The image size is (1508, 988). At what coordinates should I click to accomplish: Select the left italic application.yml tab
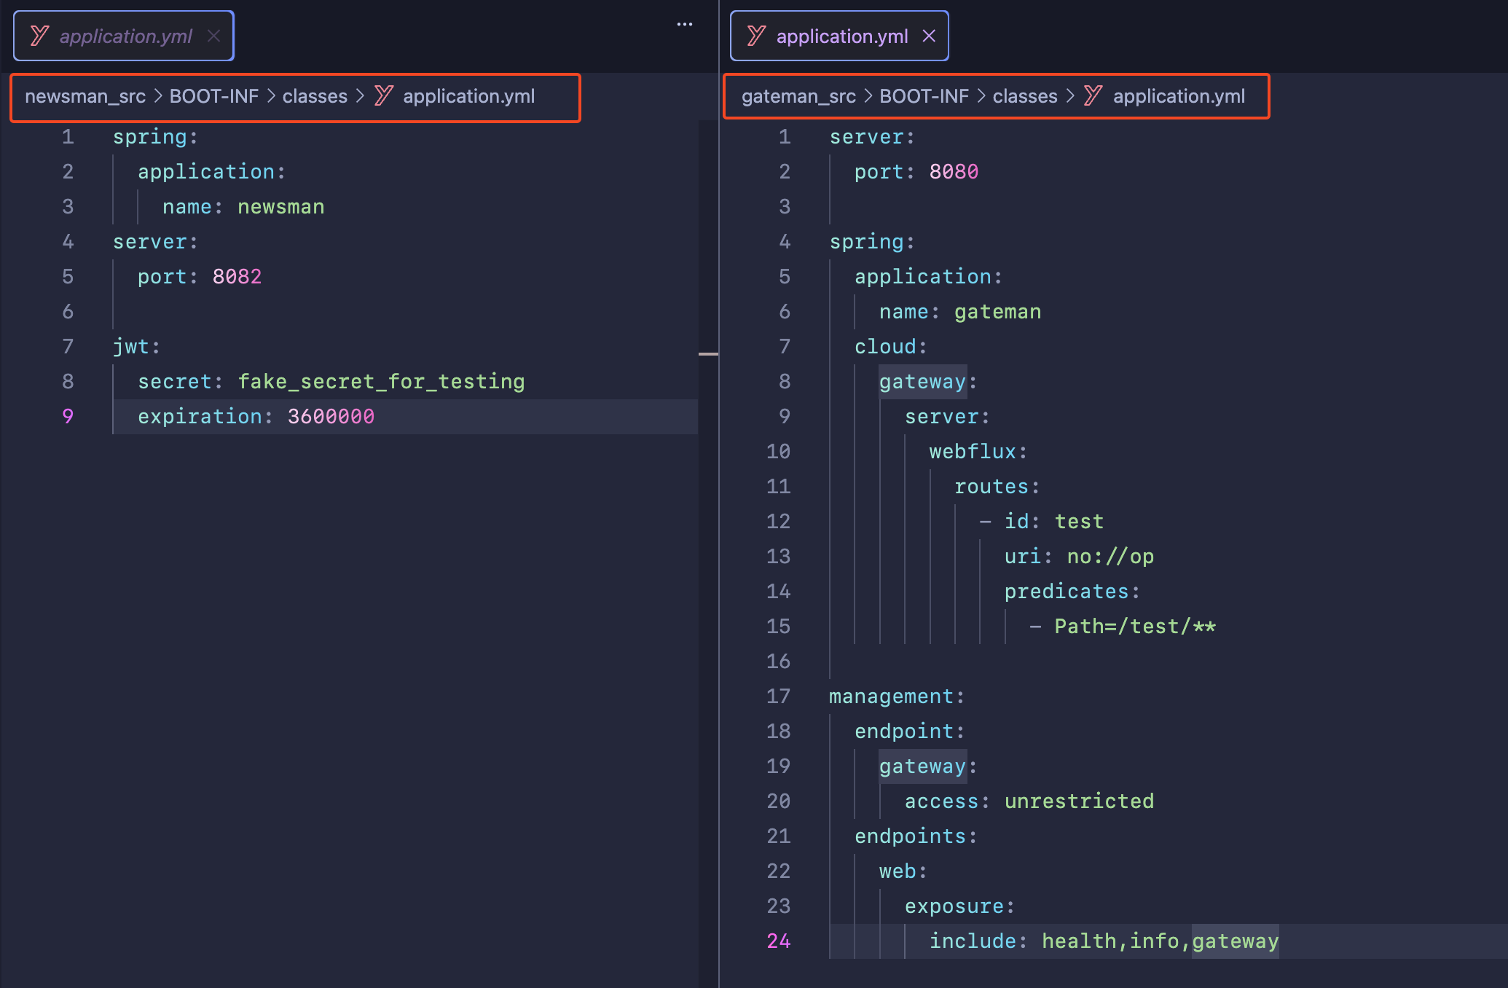[125, 36]
